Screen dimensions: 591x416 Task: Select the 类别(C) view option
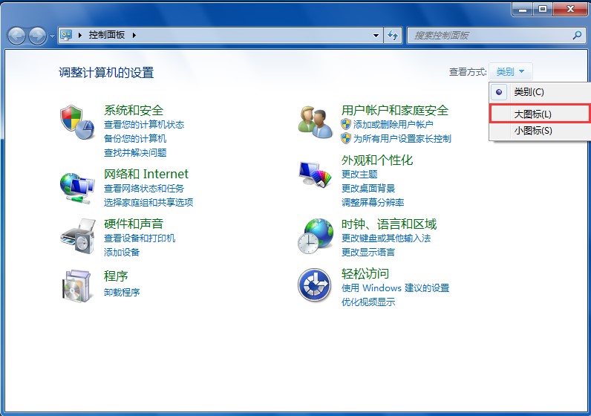[x=529, y=92]
